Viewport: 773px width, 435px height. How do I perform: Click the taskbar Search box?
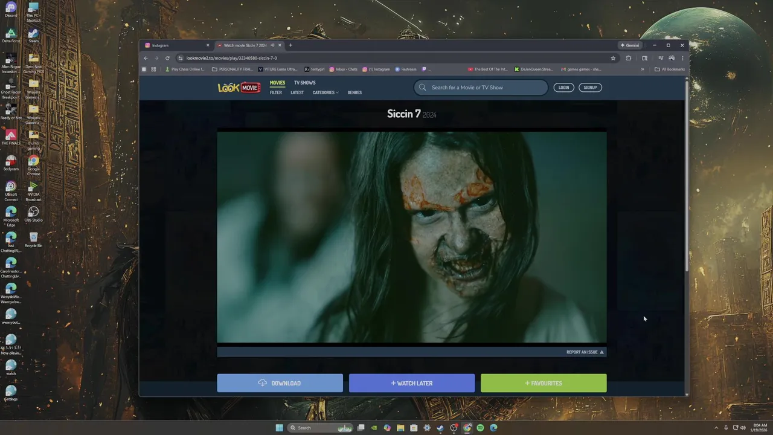tap(320, 428)
